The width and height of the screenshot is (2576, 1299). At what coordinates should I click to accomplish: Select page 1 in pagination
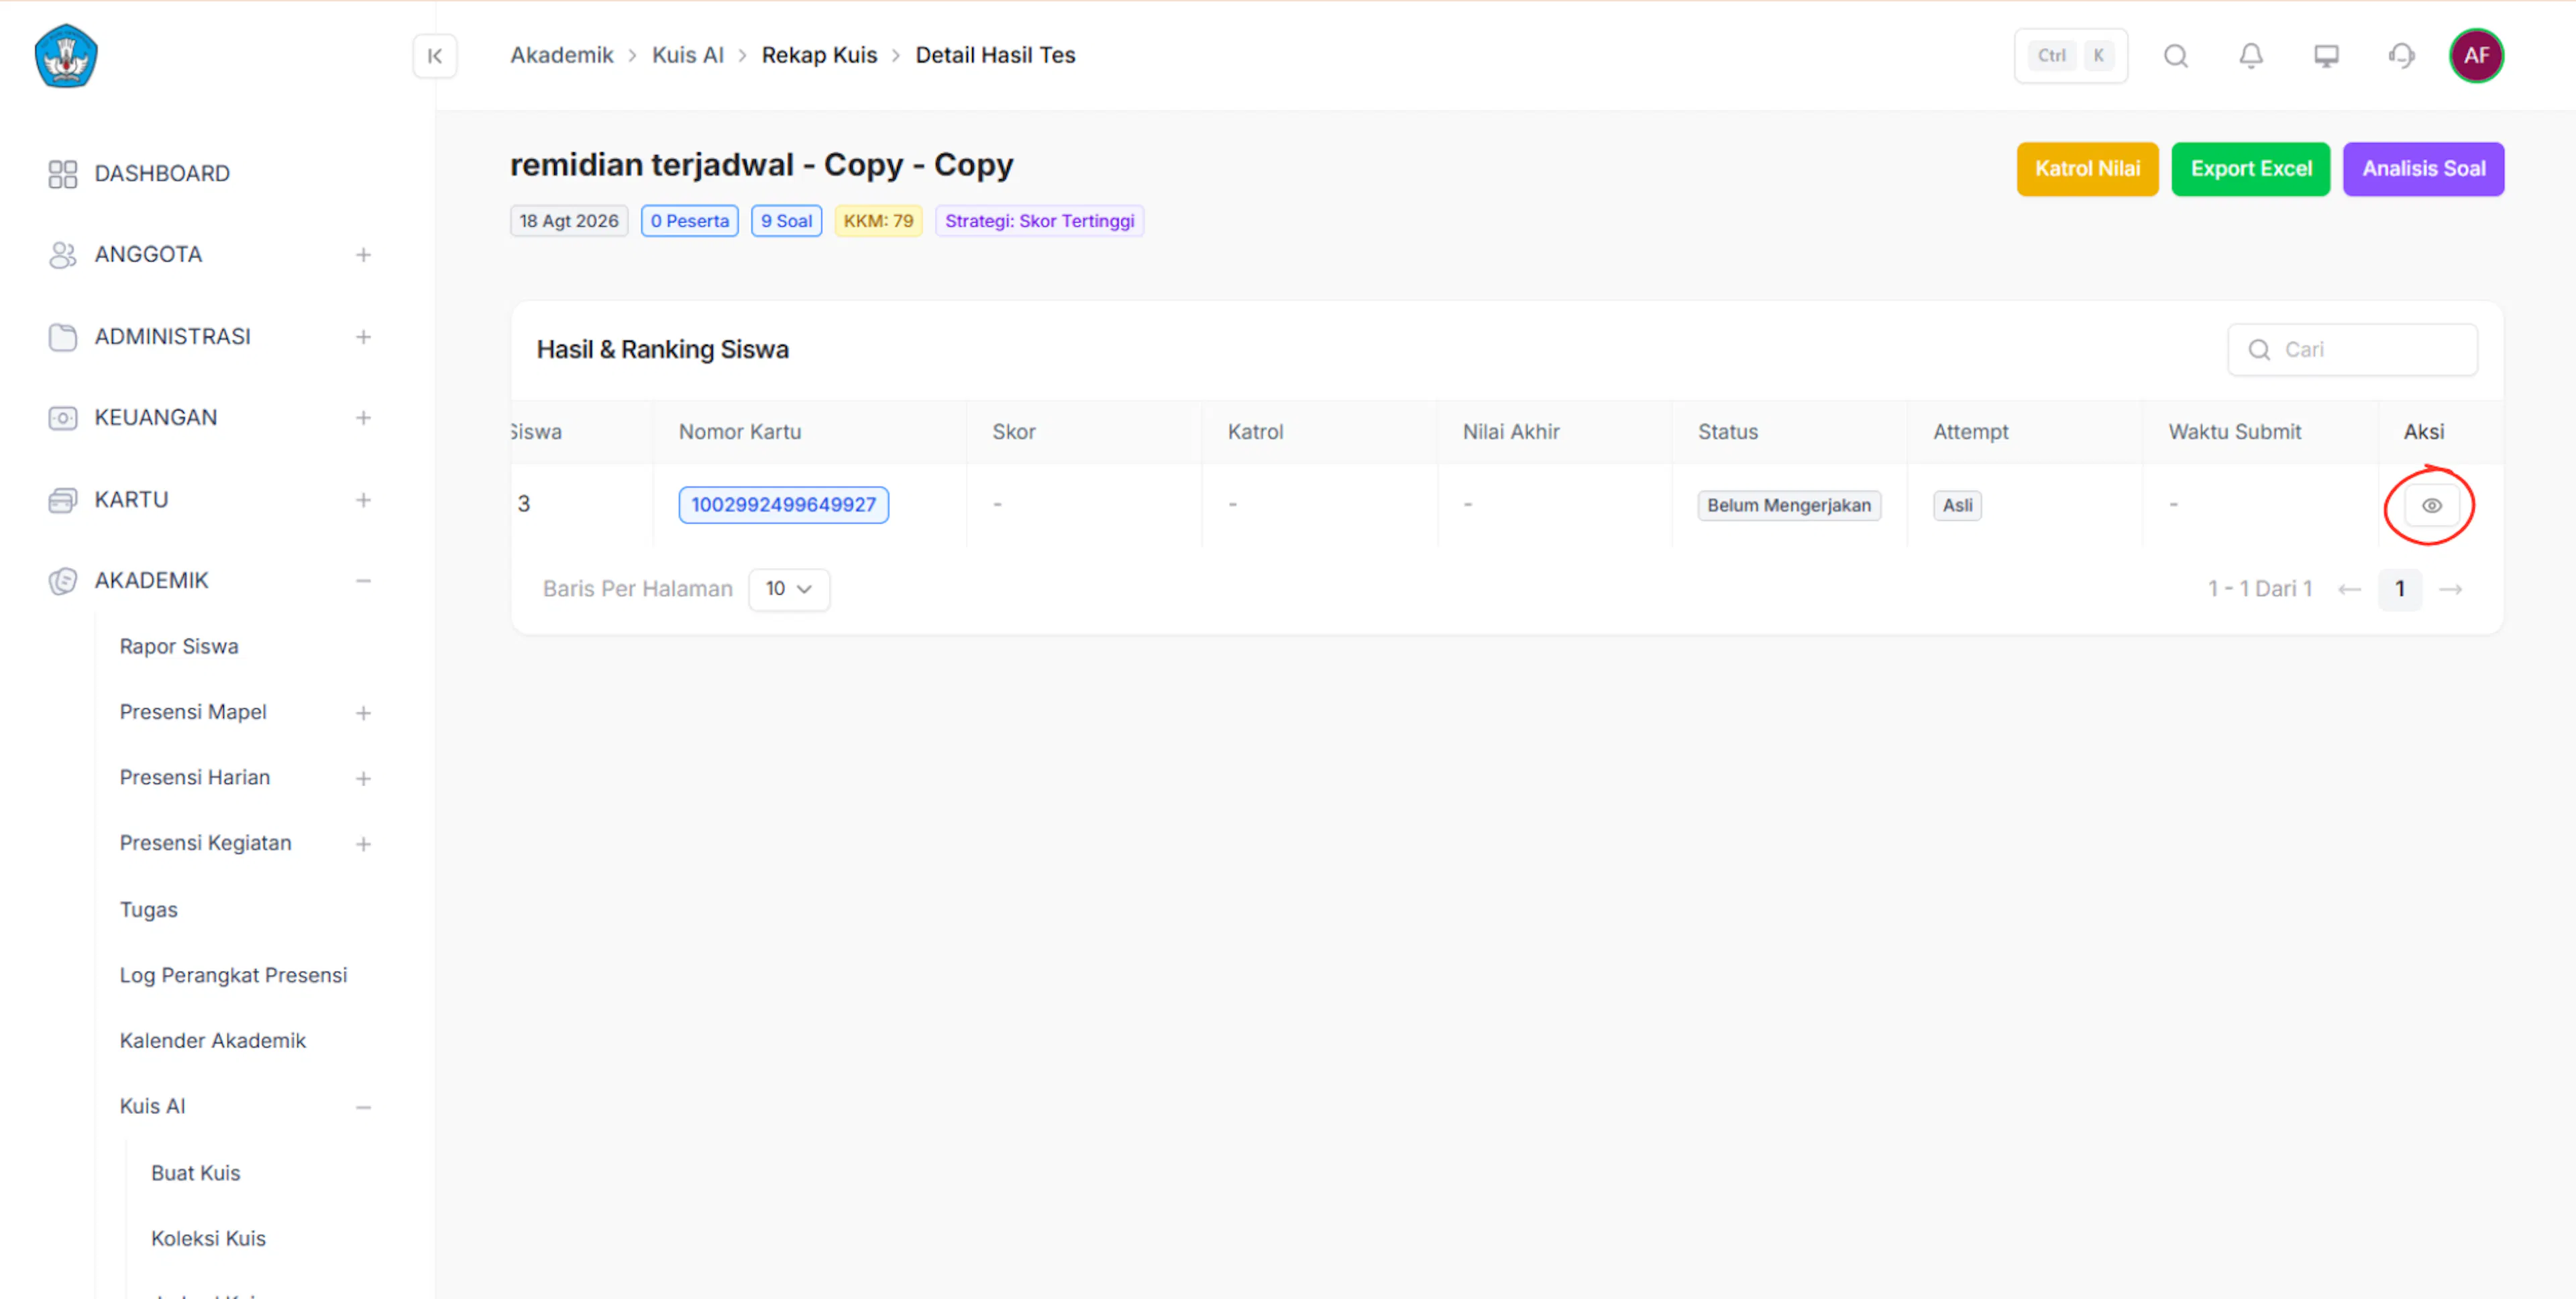tap(2399, 589)
